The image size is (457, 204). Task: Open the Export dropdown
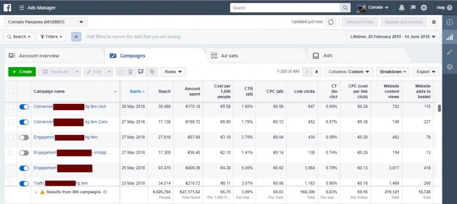coord(426,72)
